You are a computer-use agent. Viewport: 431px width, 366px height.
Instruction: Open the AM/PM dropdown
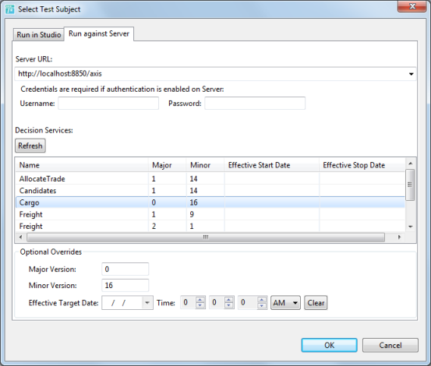pyautogui.click(x=285, y=303)
